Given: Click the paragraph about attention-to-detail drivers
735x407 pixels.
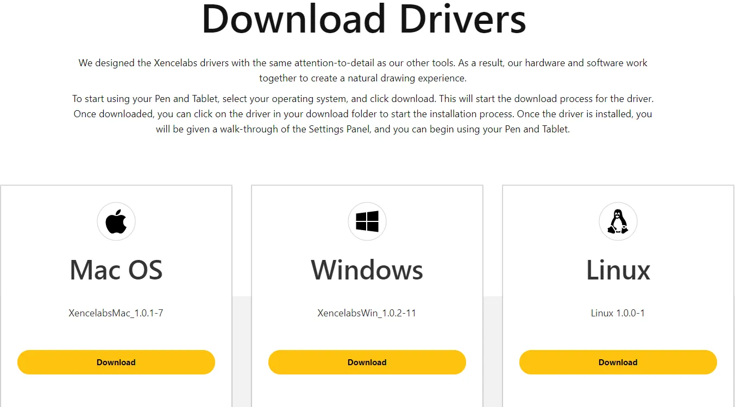Looking at the screenshot, I should 363,71.
